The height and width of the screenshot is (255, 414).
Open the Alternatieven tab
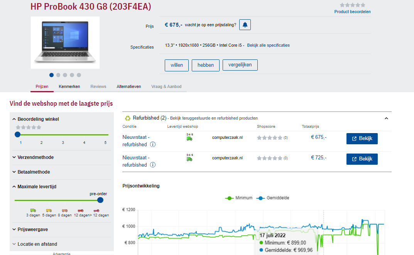click(x=129, y=86)
